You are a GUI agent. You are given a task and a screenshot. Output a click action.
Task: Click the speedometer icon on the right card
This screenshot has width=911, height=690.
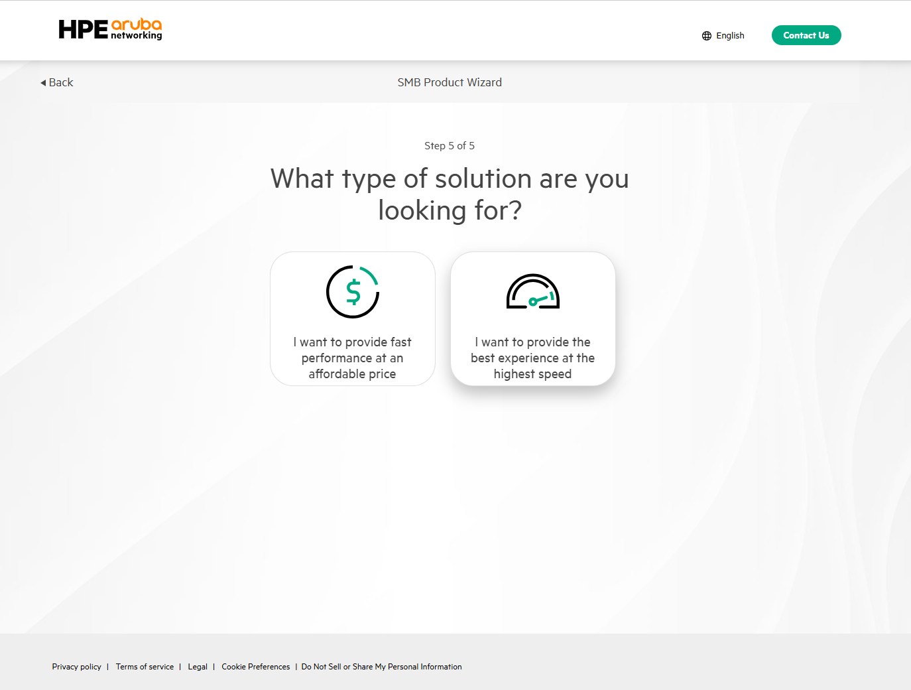point(532,291)
